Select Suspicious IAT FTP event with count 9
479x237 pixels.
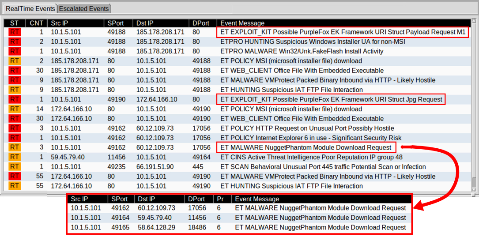pyautogui.click(x=238, y=90)
